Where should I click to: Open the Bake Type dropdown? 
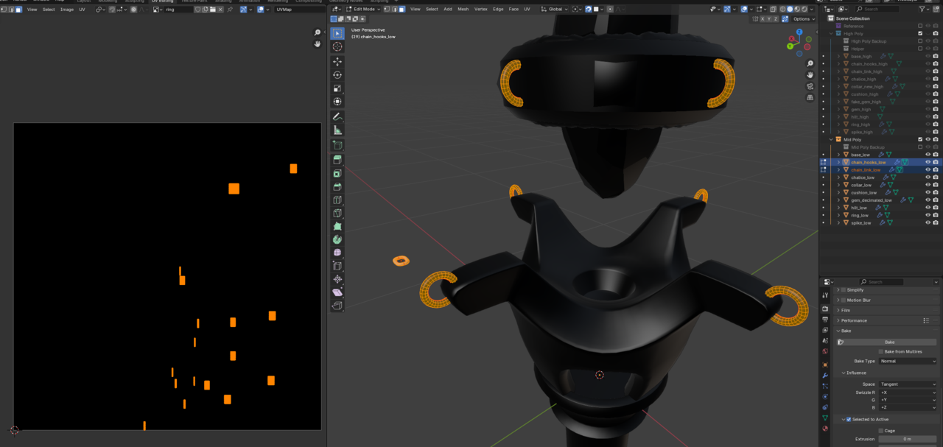click(908, 361)
